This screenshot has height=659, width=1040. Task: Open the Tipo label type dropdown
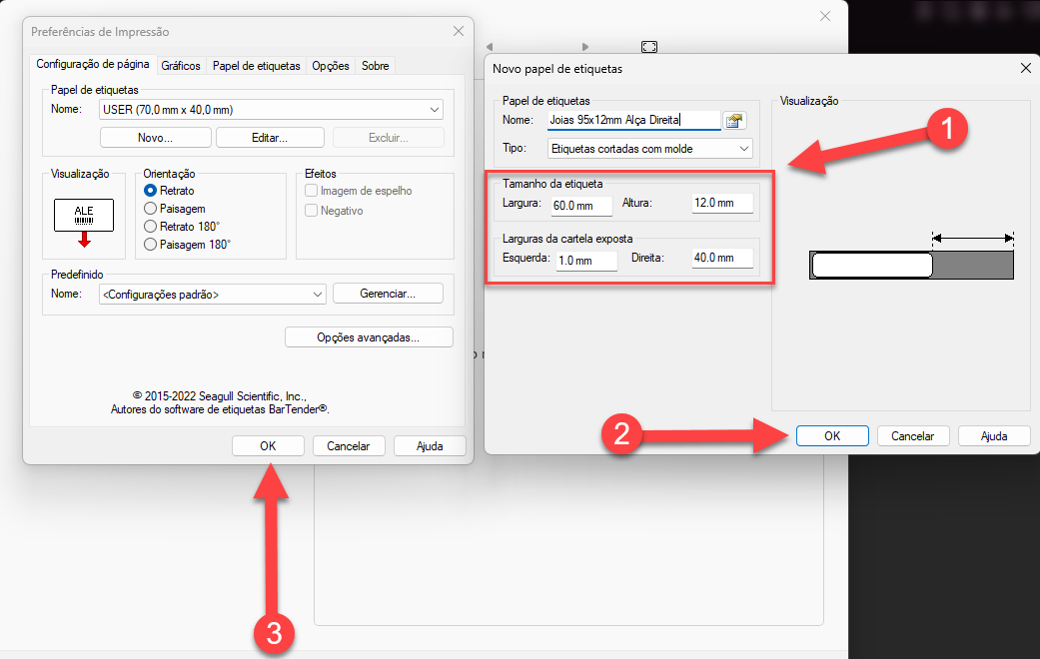650,149
